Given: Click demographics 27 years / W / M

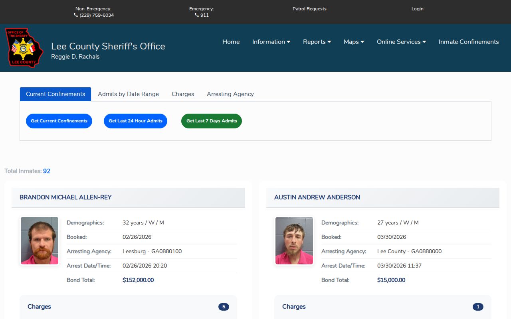Looking at the screenshot, I should pos(398,223).
